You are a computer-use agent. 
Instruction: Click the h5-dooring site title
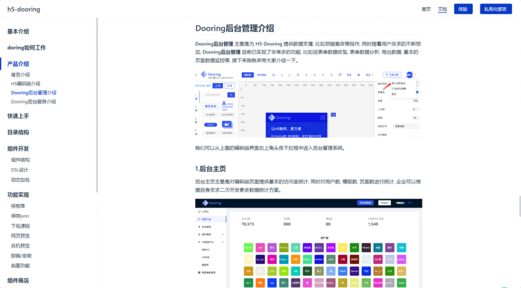23,9
